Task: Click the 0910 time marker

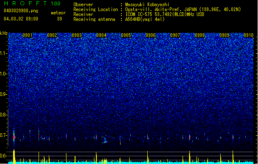Action: pyautogui.click(x=249, y=35)
